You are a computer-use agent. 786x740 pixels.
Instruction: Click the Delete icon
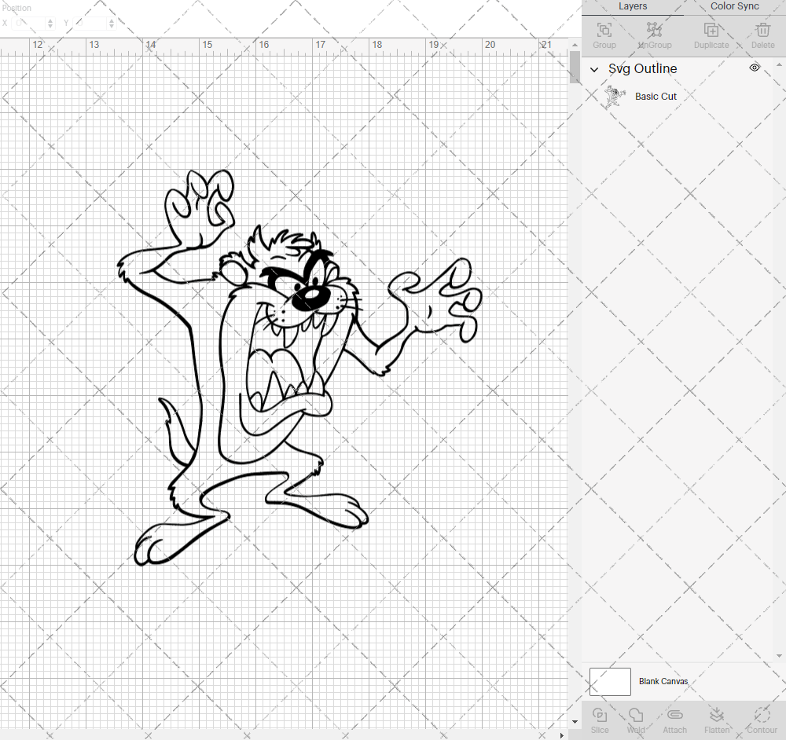pos(762,35)
